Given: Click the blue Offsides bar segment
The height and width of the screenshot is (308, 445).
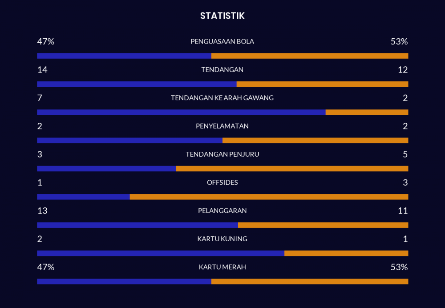Looking at the screenshot, I should click(83, 197).
